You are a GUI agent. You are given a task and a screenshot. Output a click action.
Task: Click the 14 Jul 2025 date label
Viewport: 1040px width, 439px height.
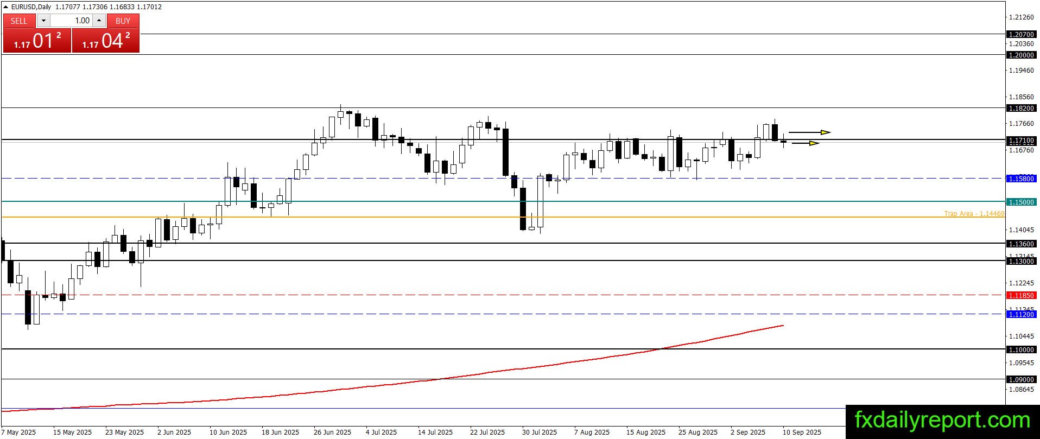[x=435, y=432]
